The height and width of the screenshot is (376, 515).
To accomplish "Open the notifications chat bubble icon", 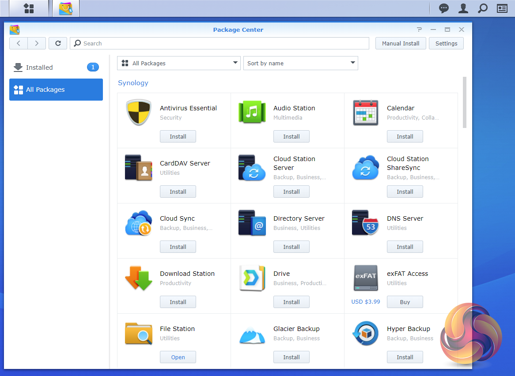I will [444, 8].
